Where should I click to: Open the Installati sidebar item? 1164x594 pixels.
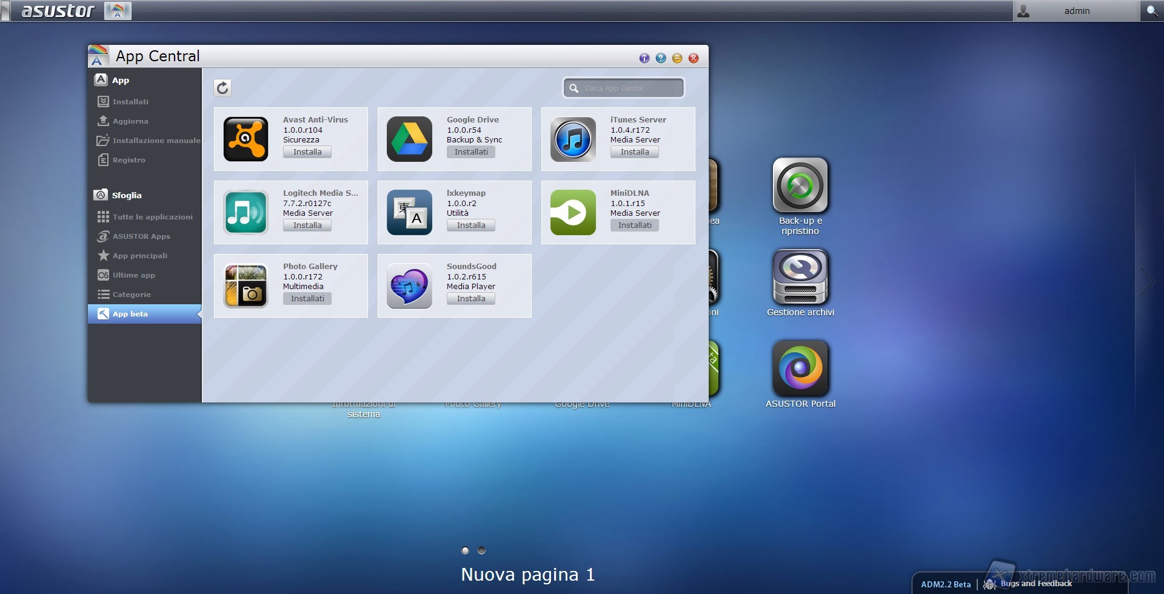130,102
